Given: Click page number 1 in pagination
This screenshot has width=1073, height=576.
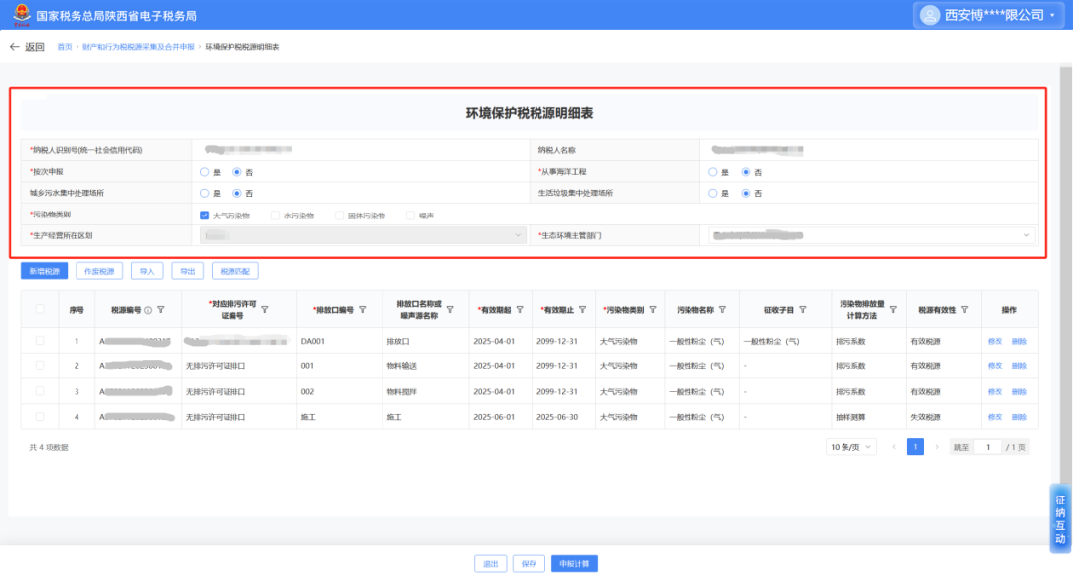Looking at the screenshot, I should coord(915,447).
